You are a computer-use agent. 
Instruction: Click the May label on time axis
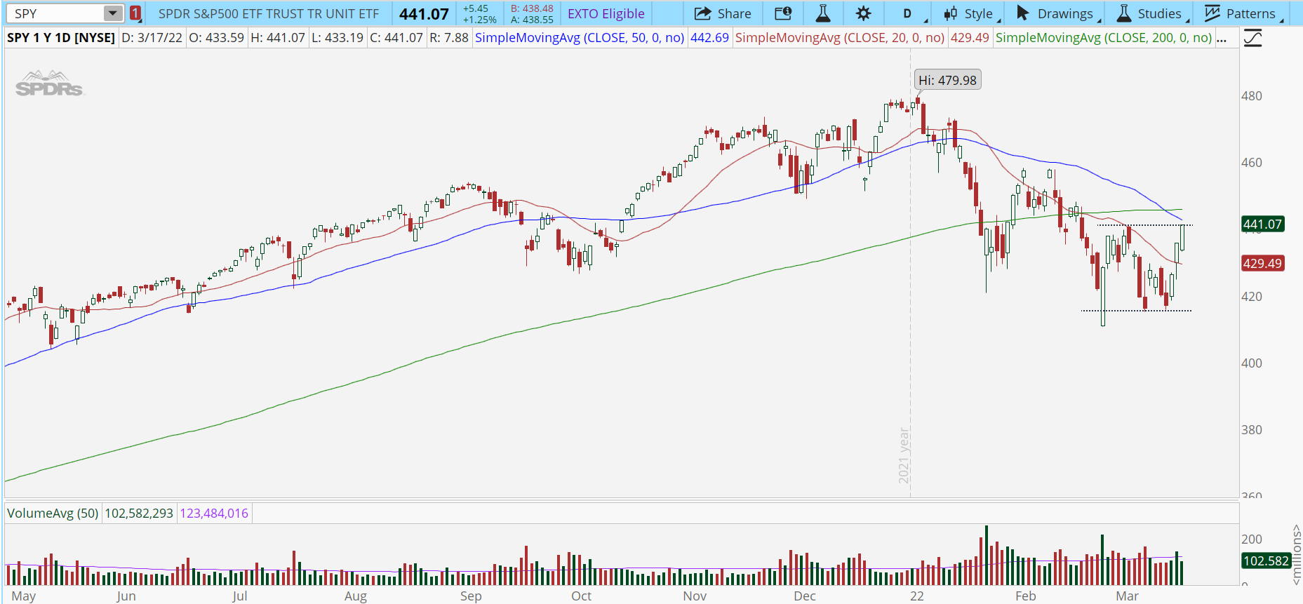(x=23, y=596)
